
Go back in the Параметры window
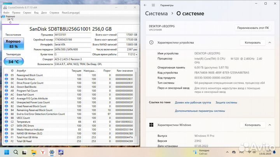[145, 5]
